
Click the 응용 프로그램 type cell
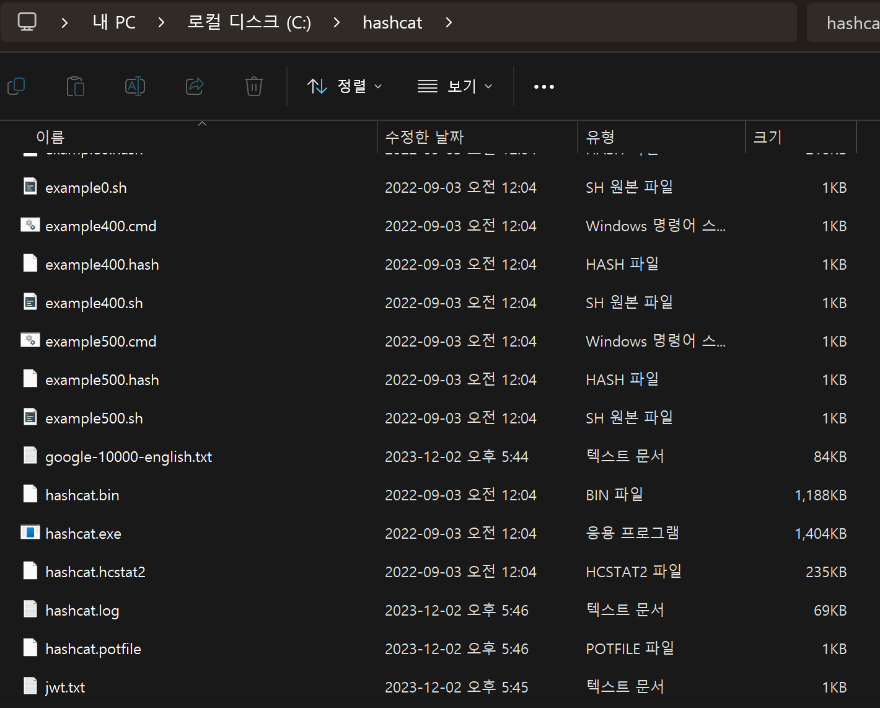pyautogui.click(x=633, y=533)
